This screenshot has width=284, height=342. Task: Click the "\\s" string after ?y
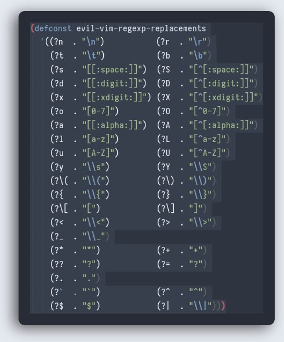(x=93, y=167)
